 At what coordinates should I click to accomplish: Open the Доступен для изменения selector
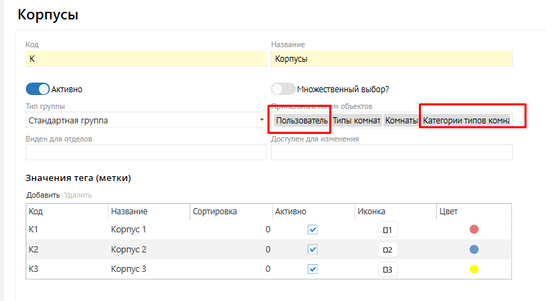tap(391, 152)
